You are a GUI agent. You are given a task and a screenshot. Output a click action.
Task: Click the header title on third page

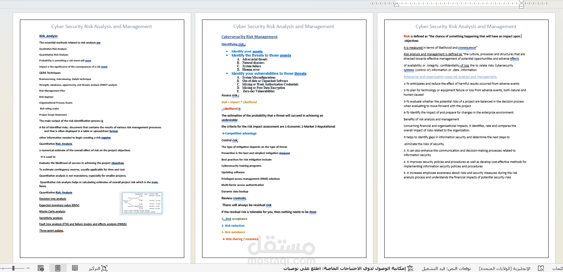coord(466,26)
